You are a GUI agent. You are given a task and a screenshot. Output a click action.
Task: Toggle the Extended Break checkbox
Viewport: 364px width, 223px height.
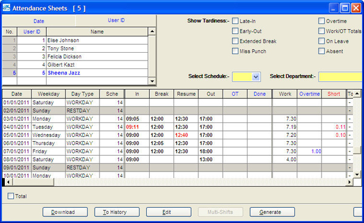235,41
